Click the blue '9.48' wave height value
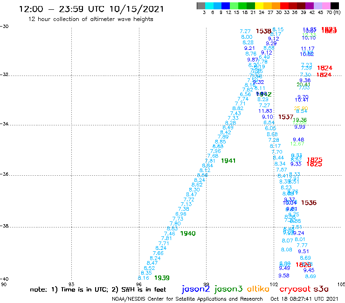 298,139
